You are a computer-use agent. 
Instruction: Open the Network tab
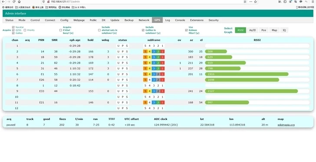pos(144,20)
